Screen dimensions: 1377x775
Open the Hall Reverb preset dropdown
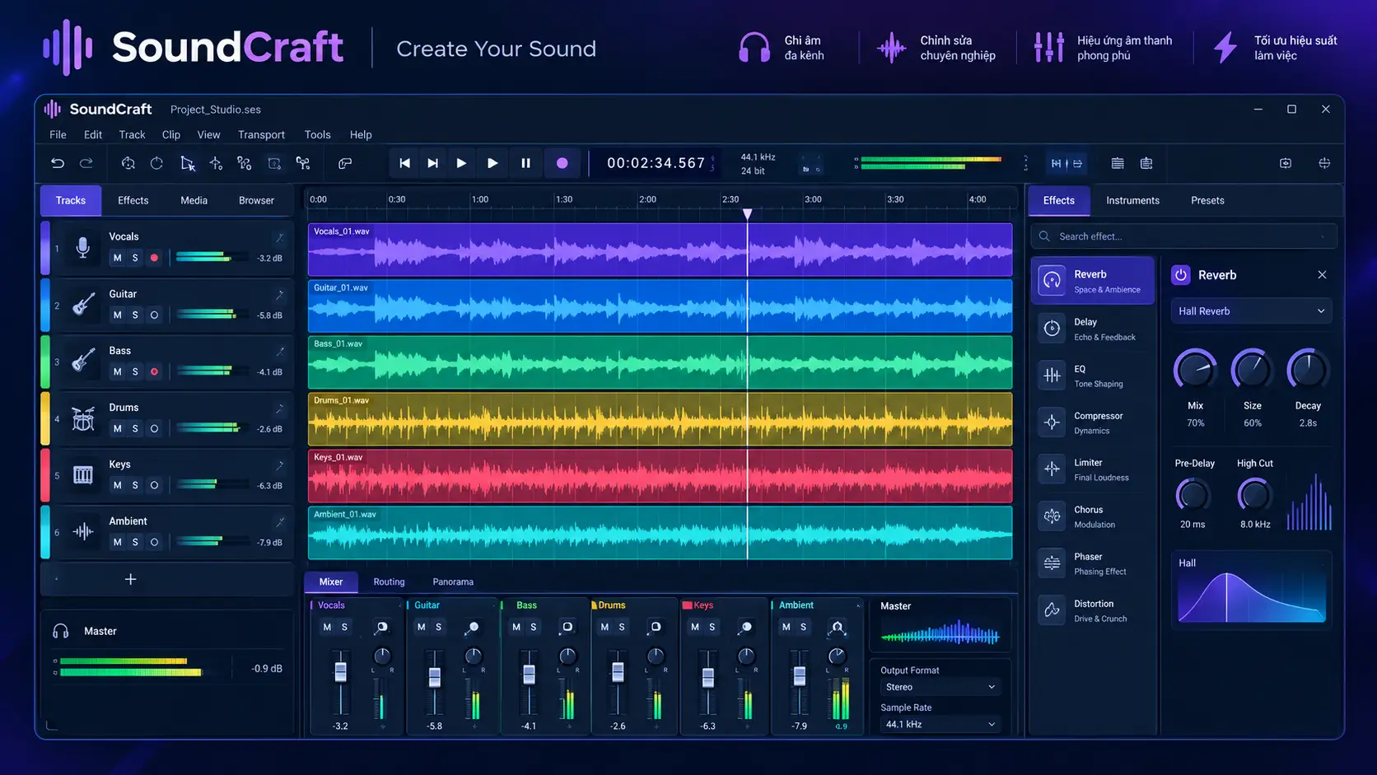coord(1251,311)
